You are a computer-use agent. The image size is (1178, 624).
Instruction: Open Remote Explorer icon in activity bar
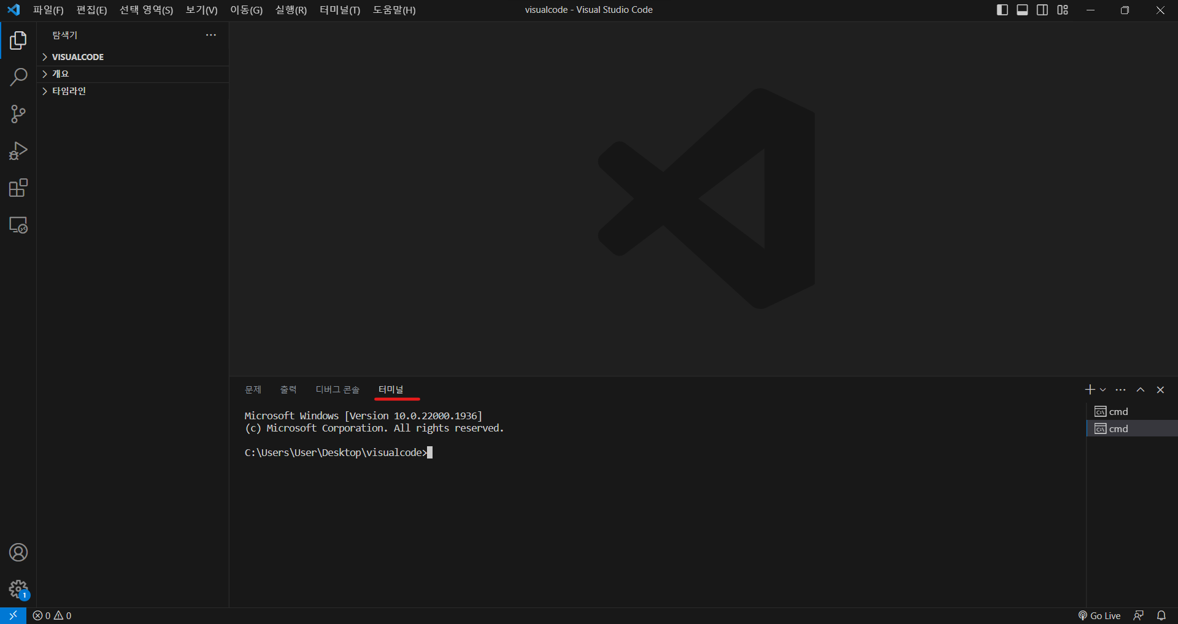[x=18, y=225]
